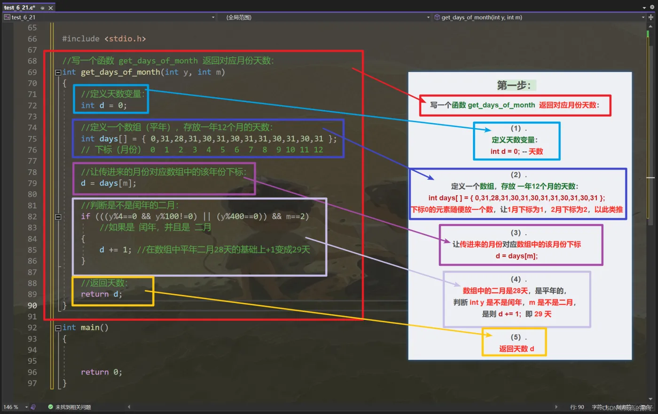Screen dimensions: 658x414
Task: Click the get_days_of_month function signature line
Action: 143,72
